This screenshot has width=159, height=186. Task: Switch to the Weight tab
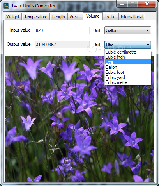pos(12,17)
